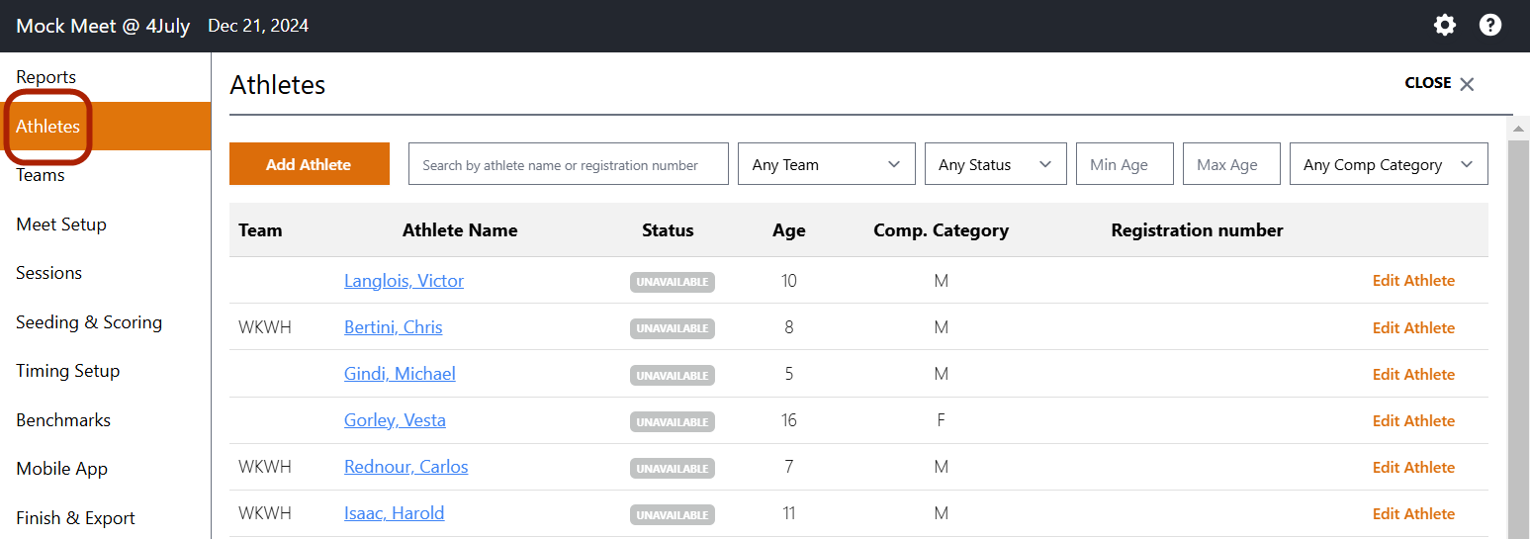Screen dimensions: 1530x539
Task: Click the WKWH team cell for Isaac, Harold
Action: tap(265, 513)
